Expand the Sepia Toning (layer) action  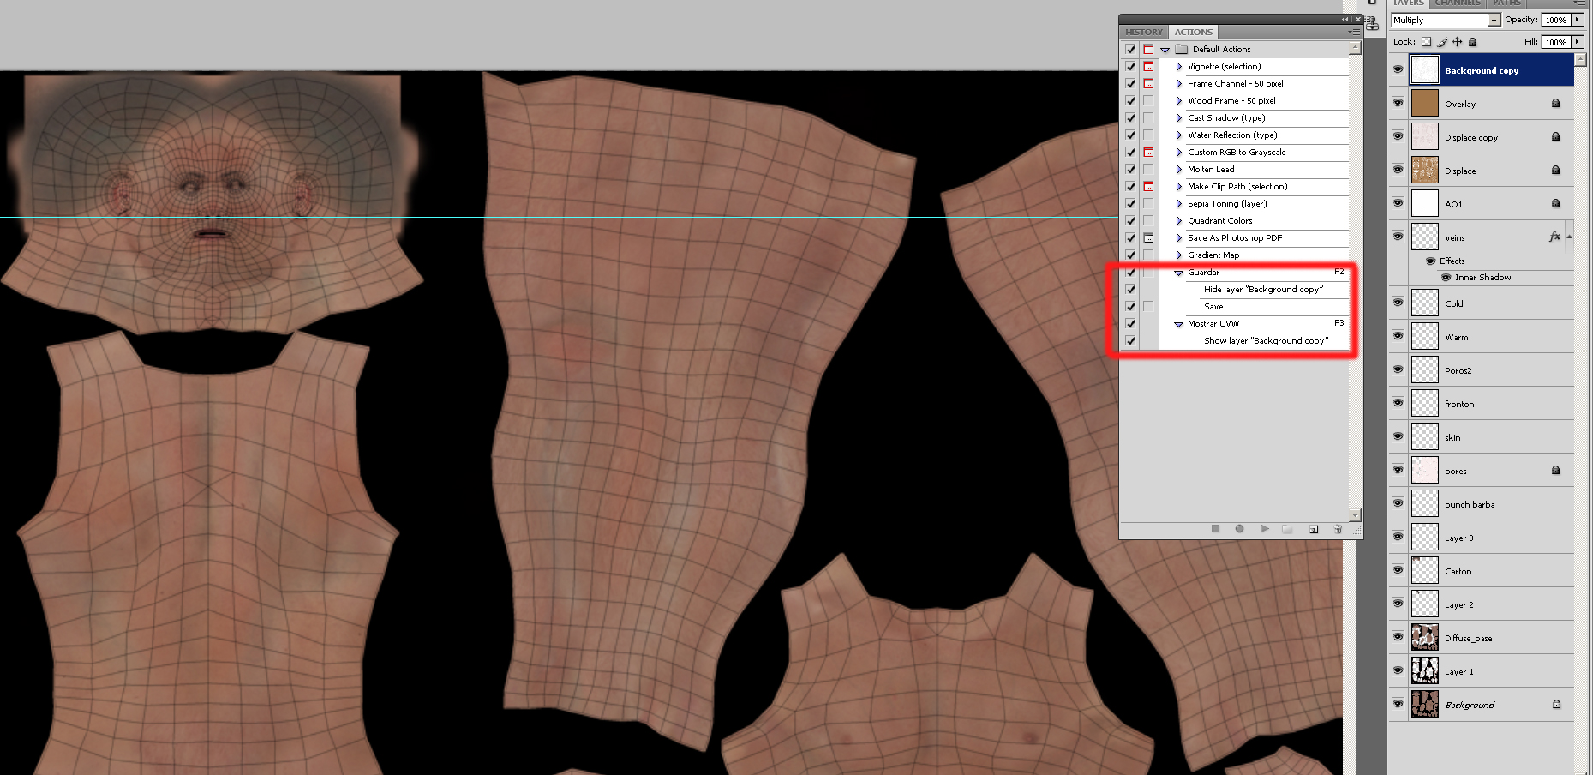click(x=1179, y=203)
